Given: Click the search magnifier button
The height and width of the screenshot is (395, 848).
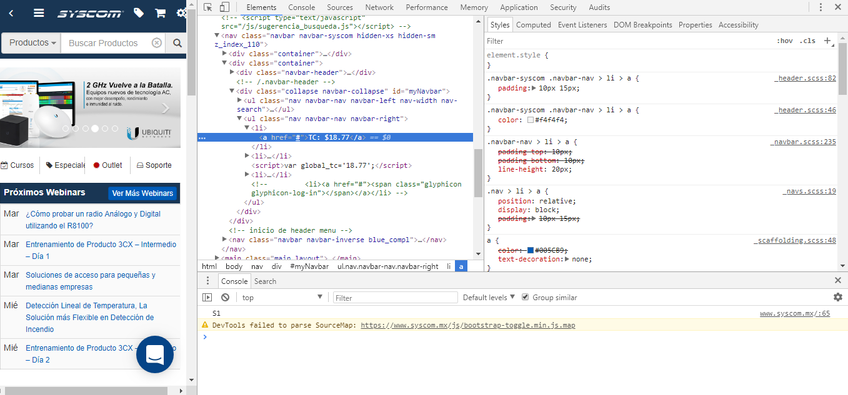Looking at the screenshot, I should click(177, 43).
